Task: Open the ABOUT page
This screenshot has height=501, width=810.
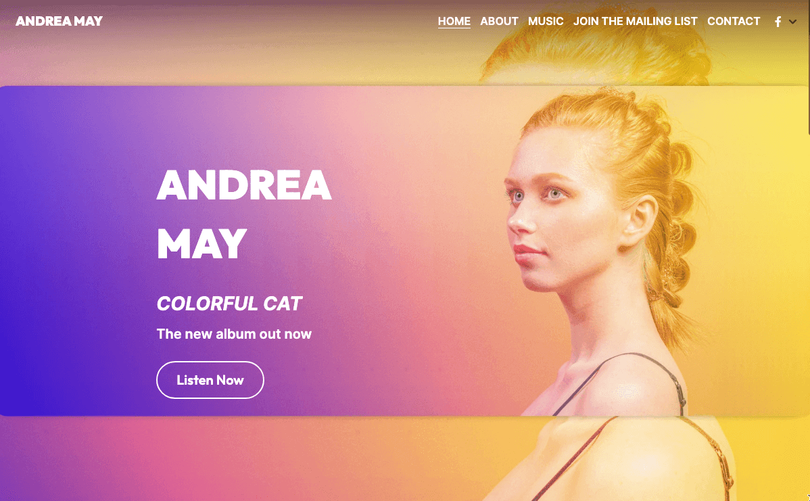Action: point(499,21)
